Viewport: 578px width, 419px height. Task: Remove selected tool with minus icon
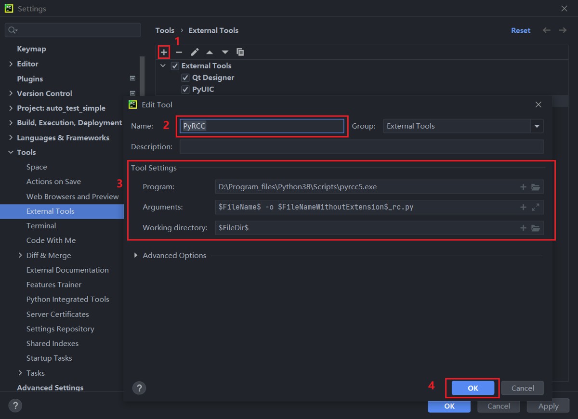[x=179, y=52]
